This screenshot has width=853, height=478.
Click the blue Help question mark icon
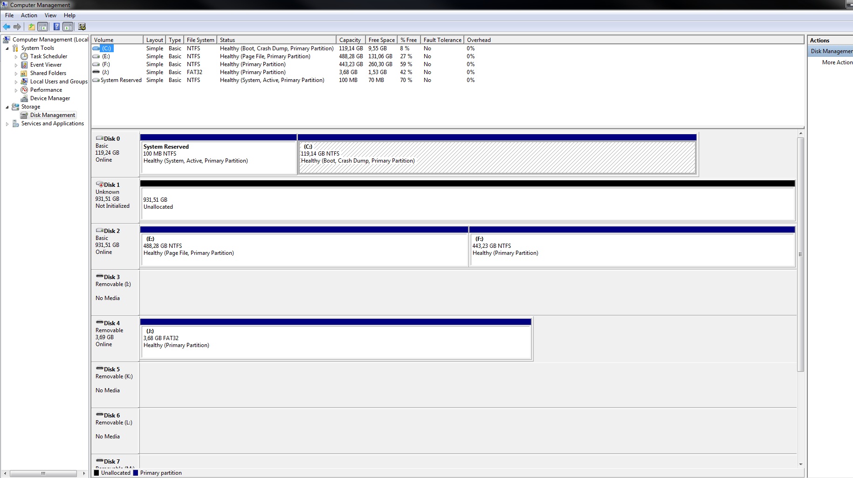(x=56, y=27)
